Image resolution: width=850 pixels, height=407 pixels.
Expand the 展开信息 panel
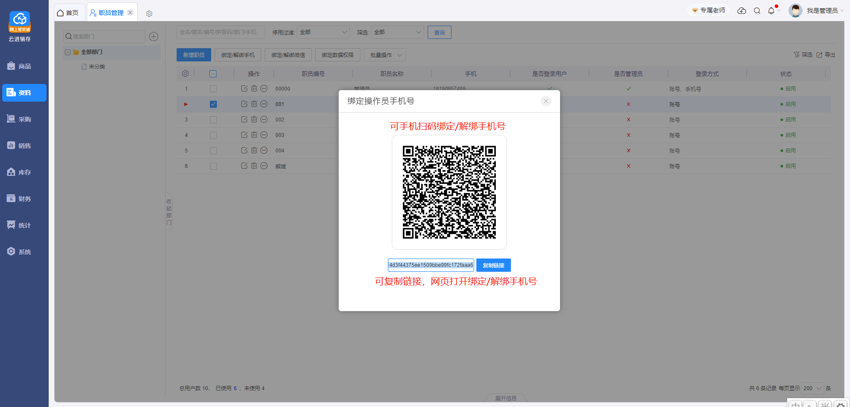coord(506,398)
